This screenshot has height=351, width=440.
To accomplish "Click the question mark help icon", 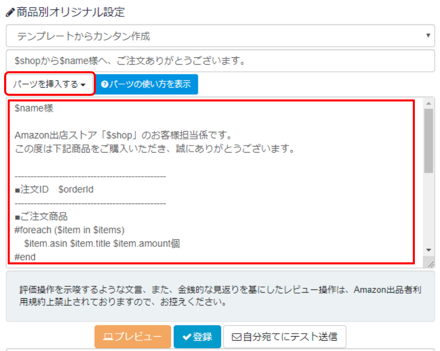I will (105, 84).
